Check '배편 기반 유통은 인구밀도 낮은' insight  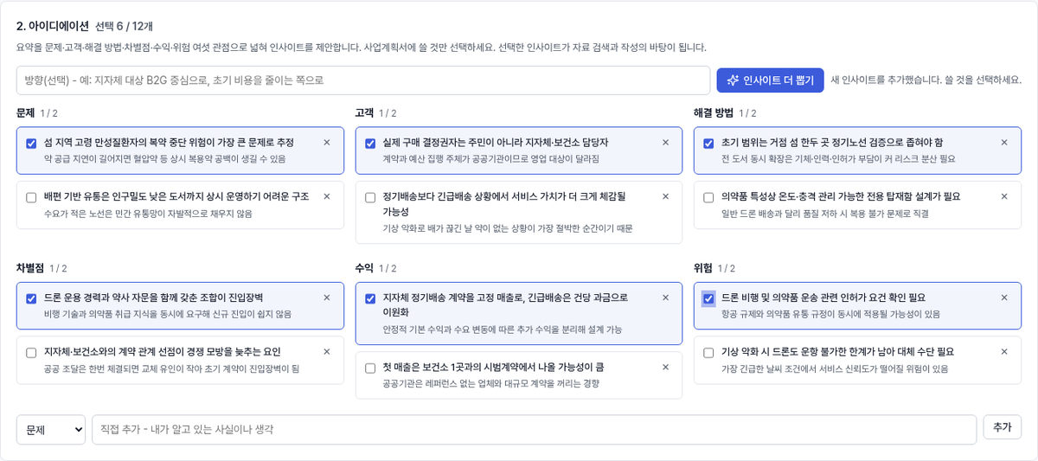point(31,197)
